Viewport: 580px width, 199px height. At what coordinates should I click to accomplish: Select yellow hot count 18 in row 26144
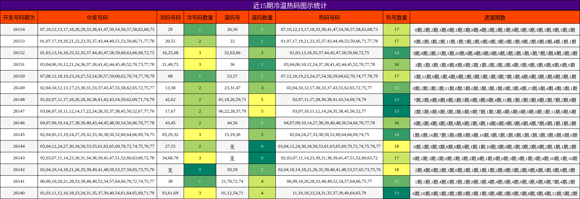[396, 146]
